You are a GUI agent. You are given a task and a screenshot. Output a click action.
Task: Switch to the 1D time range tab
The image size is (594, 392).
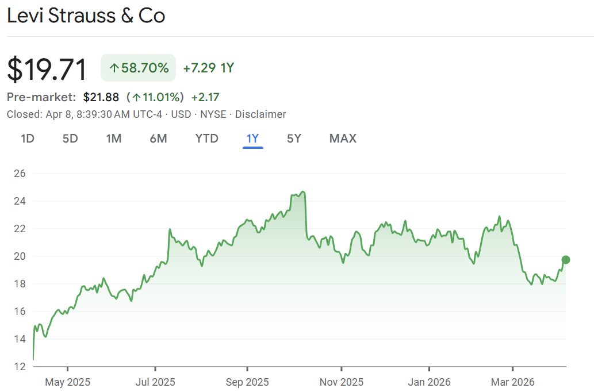(27, 139)
